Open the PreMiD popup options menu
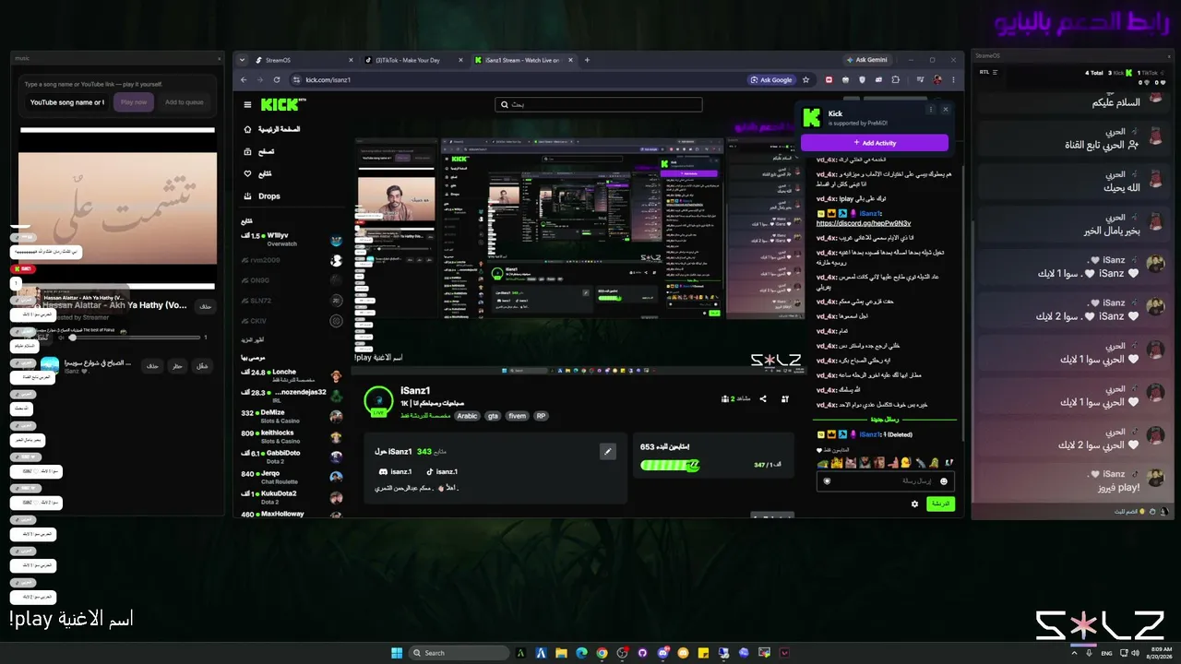Screen dimensions: 1181x664 coord(930,109)
